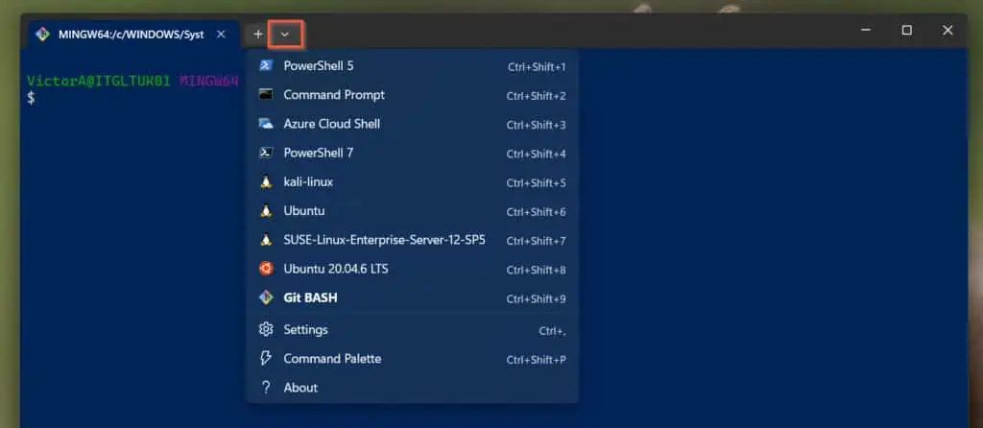Screen dimensions: 983x428
Task: Click the Ctrl+Shift+1 shortcut text
Action: [537, 66]
